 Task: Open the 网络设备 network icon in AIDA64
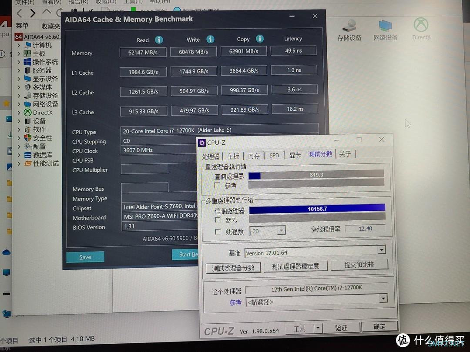click(386, 30)
